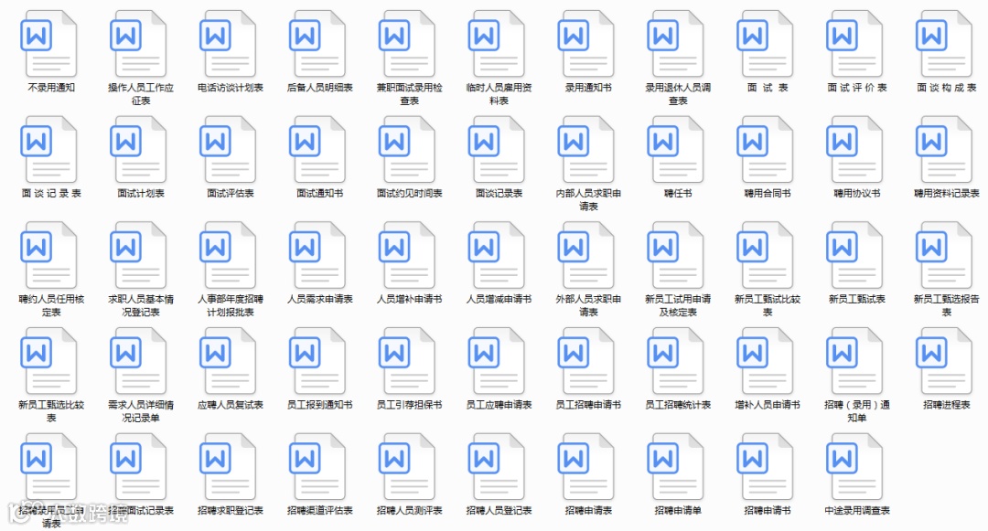The image size is (988, 531).
Task: Select the 新员工甄试表 Word file
Action: (855, 256)
